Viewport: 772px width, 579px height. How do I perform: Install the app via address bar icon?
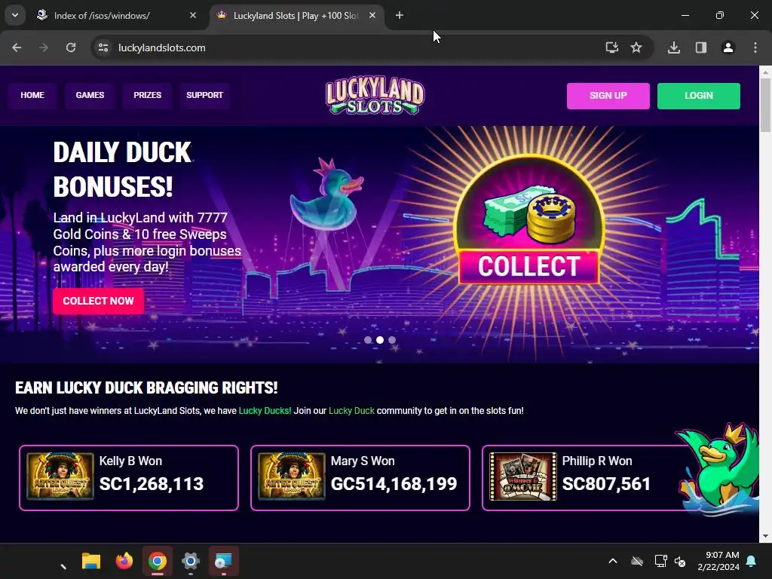coord(612,47)
